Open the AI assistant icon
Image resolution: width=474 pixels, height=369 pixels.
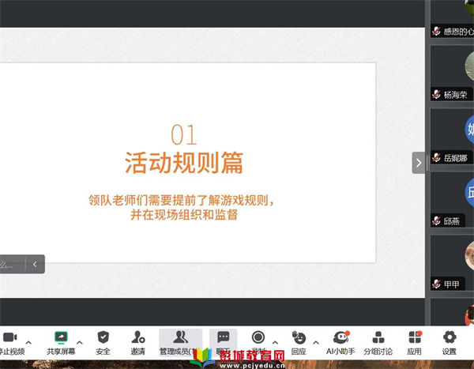coord(341,337)
